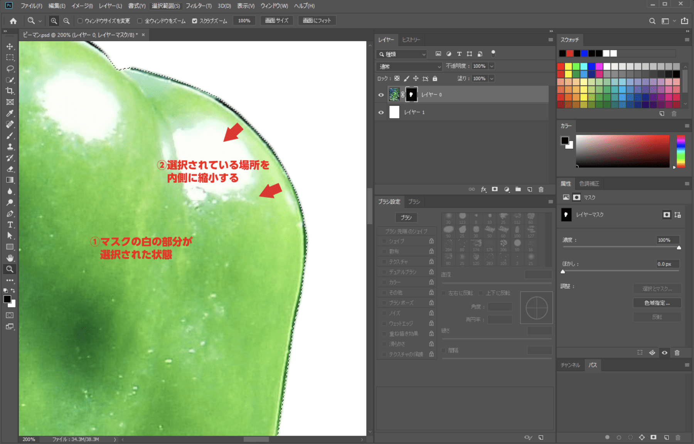The image size is (694, 444).
Task: Hide レイヤー 0 with eye icon
Action: 381,95
